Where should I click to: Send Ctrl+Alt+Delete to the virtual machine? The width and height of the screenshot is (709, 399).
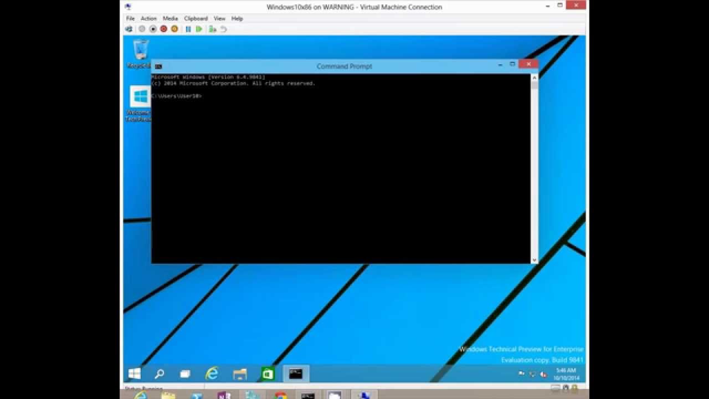click(x=129, y=29)
